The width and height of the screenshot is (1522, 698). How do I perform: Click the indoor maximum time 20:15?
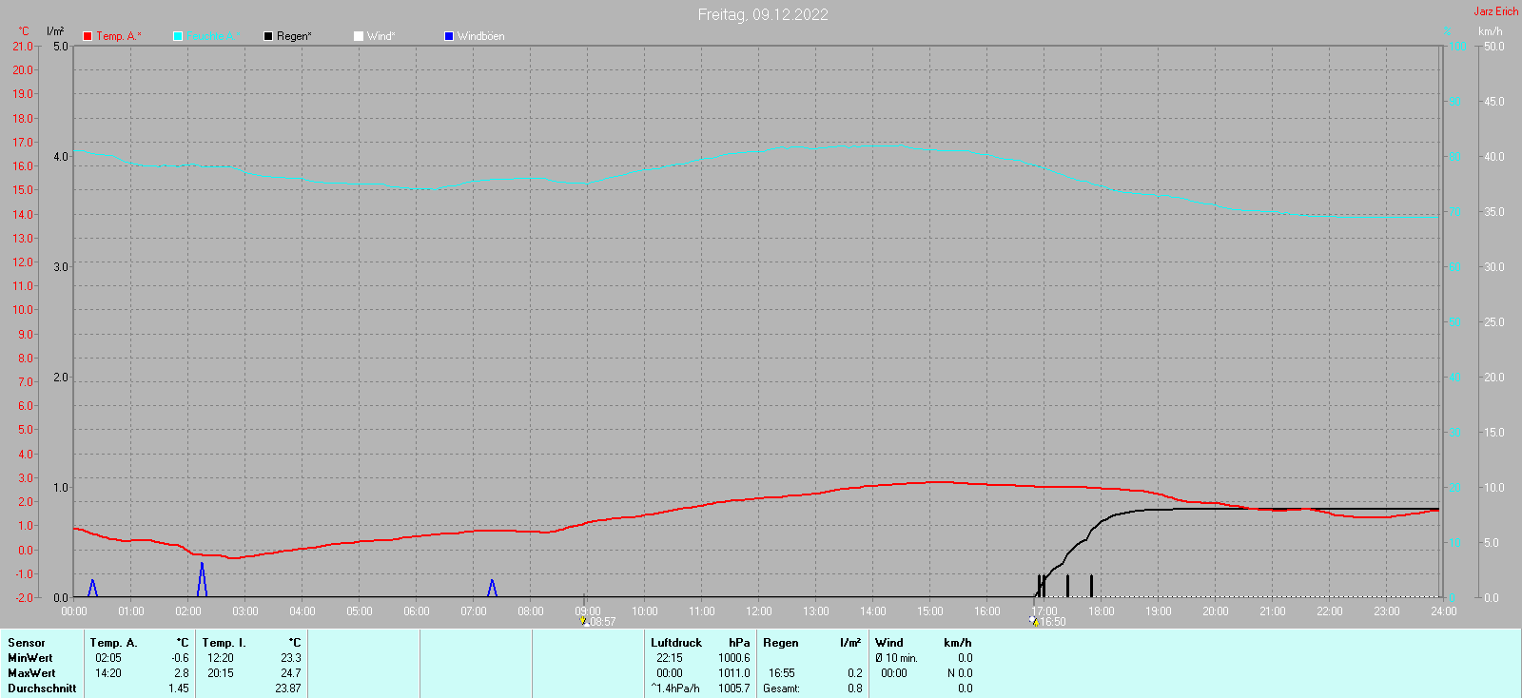click(221, 673)
